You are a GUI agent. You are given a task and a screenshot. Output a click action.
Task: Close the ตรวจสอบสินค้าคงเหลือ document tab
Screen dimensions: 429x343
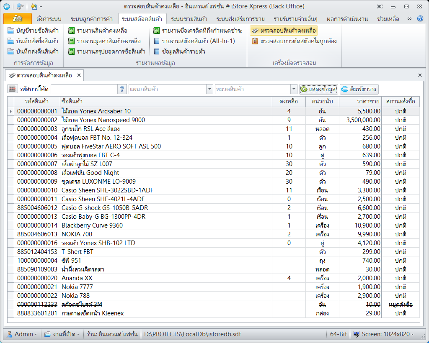[x=79, y=75]
